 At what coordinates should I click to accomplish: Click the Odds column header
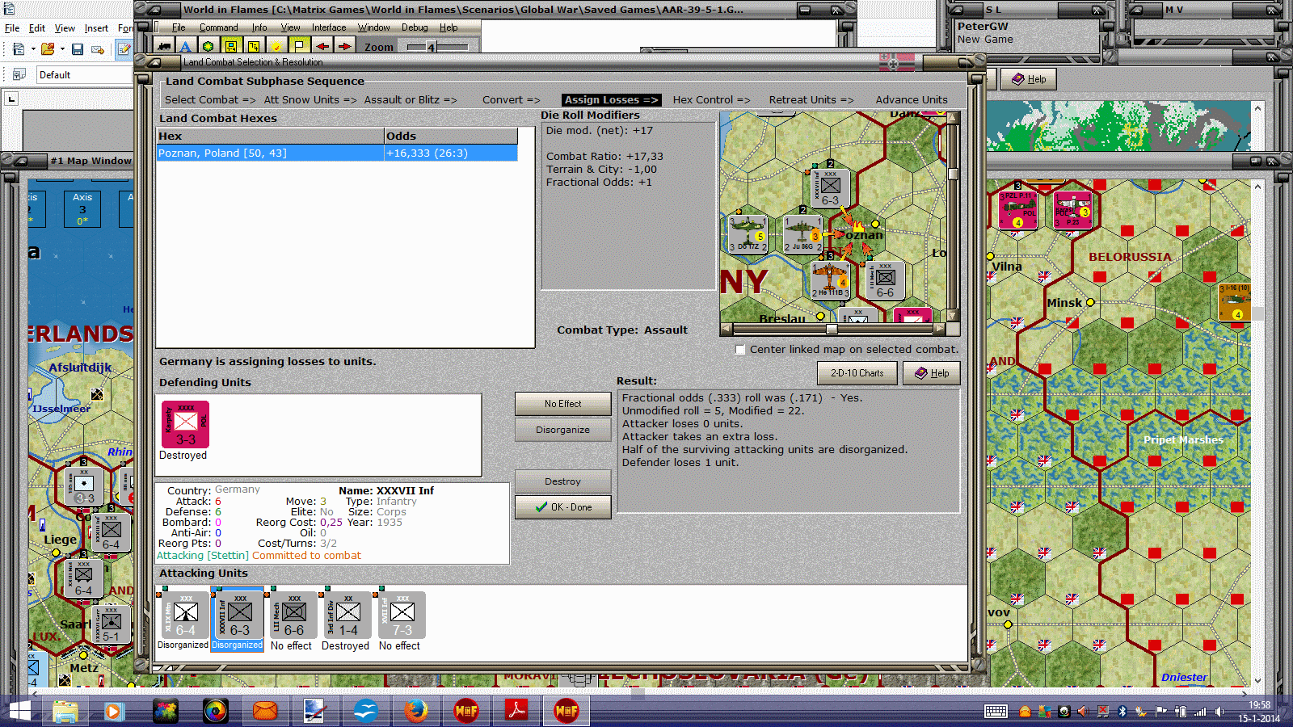pyautogui.click(x=451, y=137)
